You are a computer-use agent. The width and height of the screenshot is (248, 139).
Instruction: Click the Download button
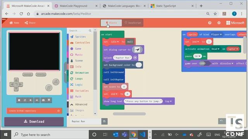tap(34, 122)
